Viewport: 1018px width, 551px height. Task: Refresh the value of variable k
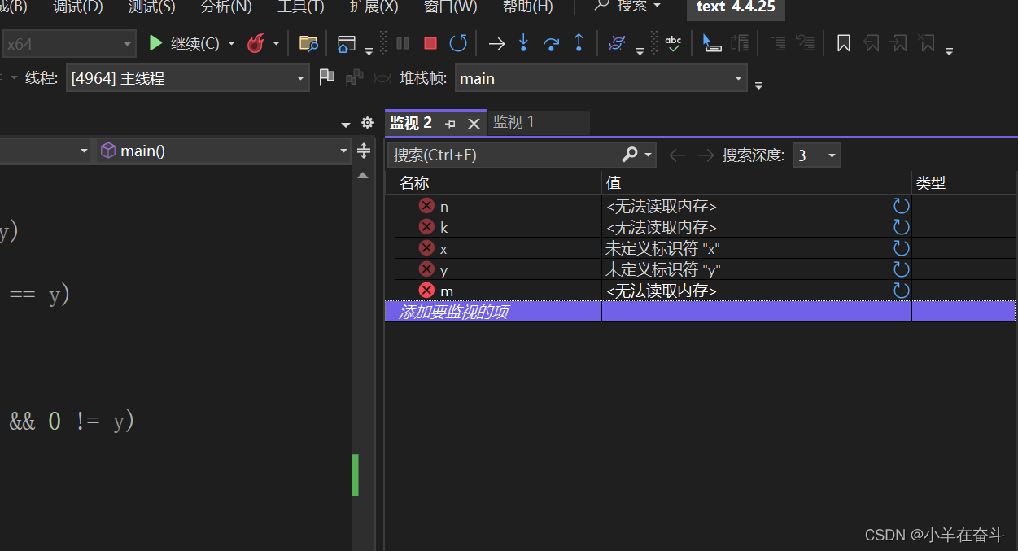(x=901, y=227)
